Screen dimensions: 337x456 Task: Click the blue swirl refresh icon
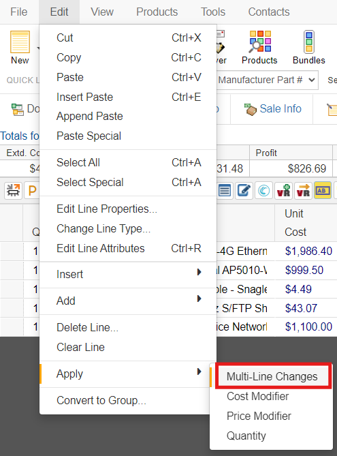[263, 190]
